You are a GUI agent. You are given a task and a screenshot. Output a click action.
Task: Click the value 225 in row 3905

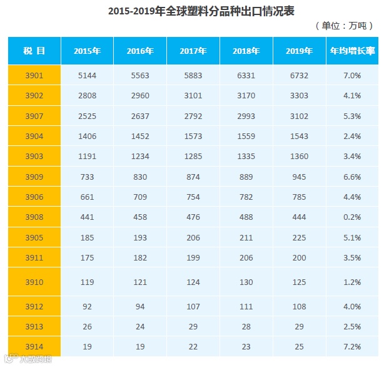click(300, 237)
